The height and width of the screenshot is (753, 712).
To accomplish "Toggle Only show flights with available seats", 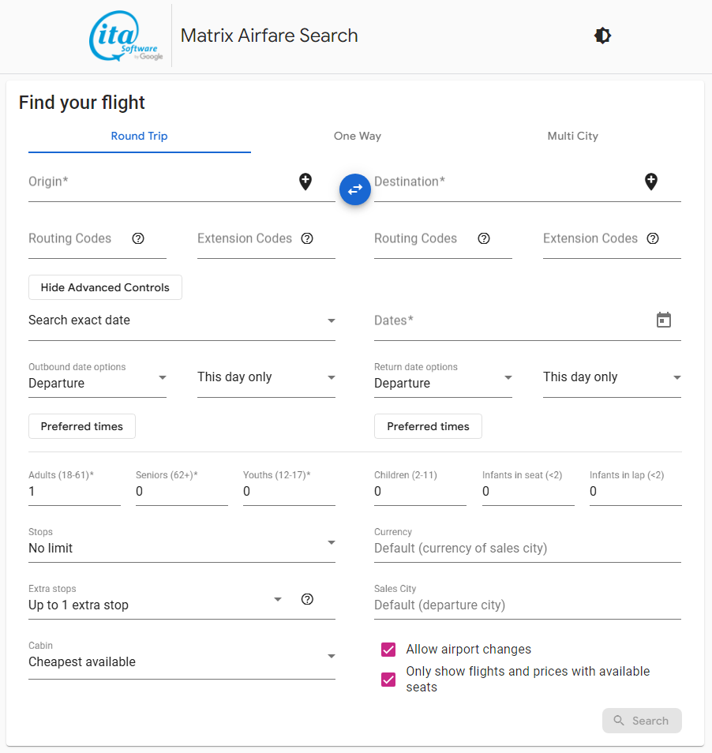I will tap(388, 679).
